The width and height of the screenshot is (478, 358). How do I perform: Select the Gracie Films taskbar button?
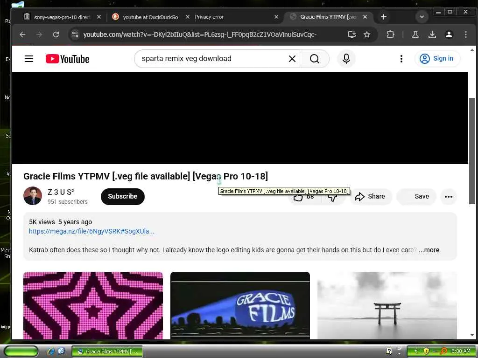[x=107, y=351]
